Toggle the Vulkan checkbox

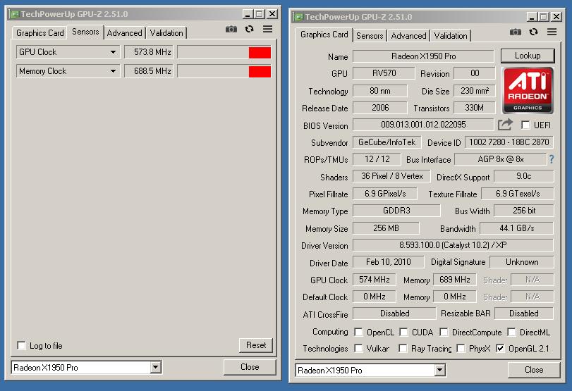pos(358,348)
